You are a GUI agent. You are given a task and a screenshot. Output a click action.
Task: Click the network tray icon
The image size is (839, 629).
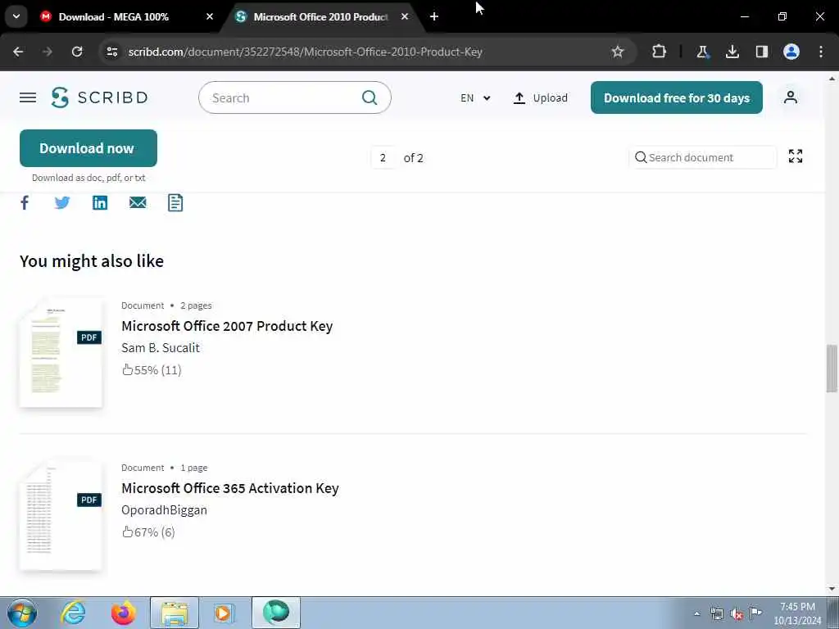click(716, 613)
